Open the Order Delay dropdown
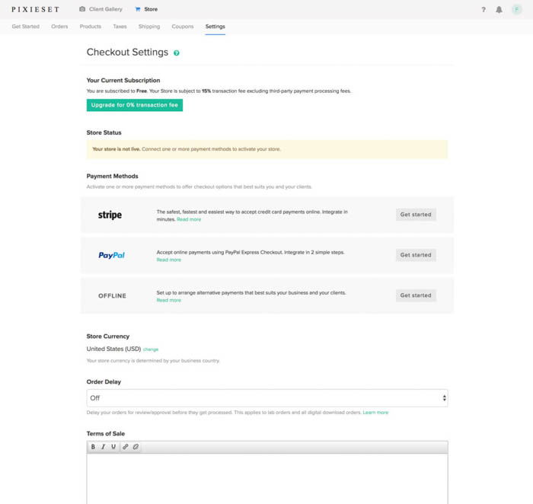Image resolution: width=533 pixels, height=504 pixels. pyautogui.click(x=267, y=398)
